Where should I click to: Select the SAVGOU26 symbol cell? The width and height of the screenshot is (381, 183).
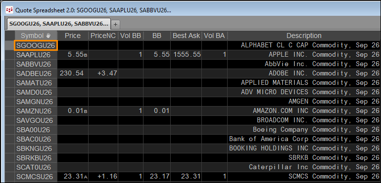point(36,120)
